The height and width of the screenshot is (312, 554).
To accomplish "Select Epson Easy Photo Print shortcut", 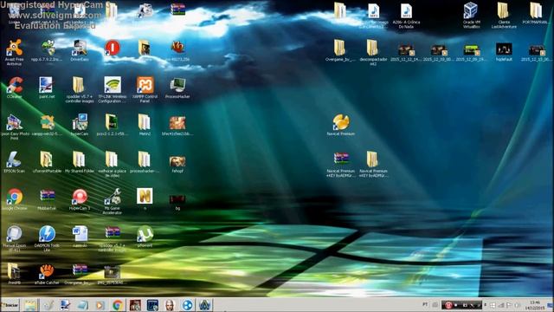I will click(14, 127).
